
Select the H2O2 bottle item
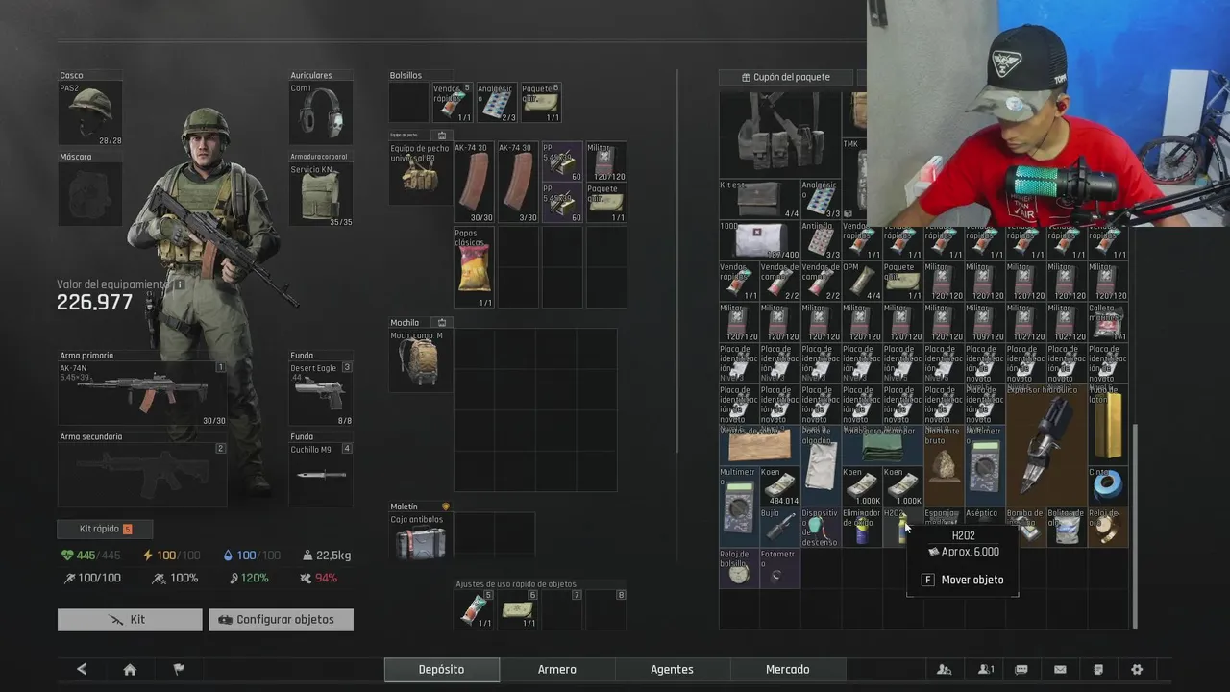pyautogui.click(x=898, y=527)
